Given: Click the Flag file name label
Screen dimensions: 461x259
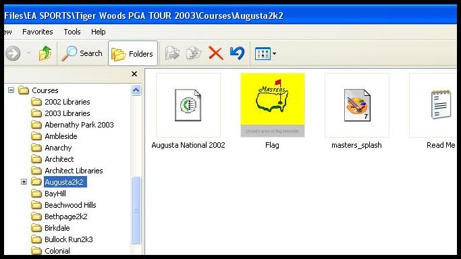Looking at the screenshot, I should point(272,145).
